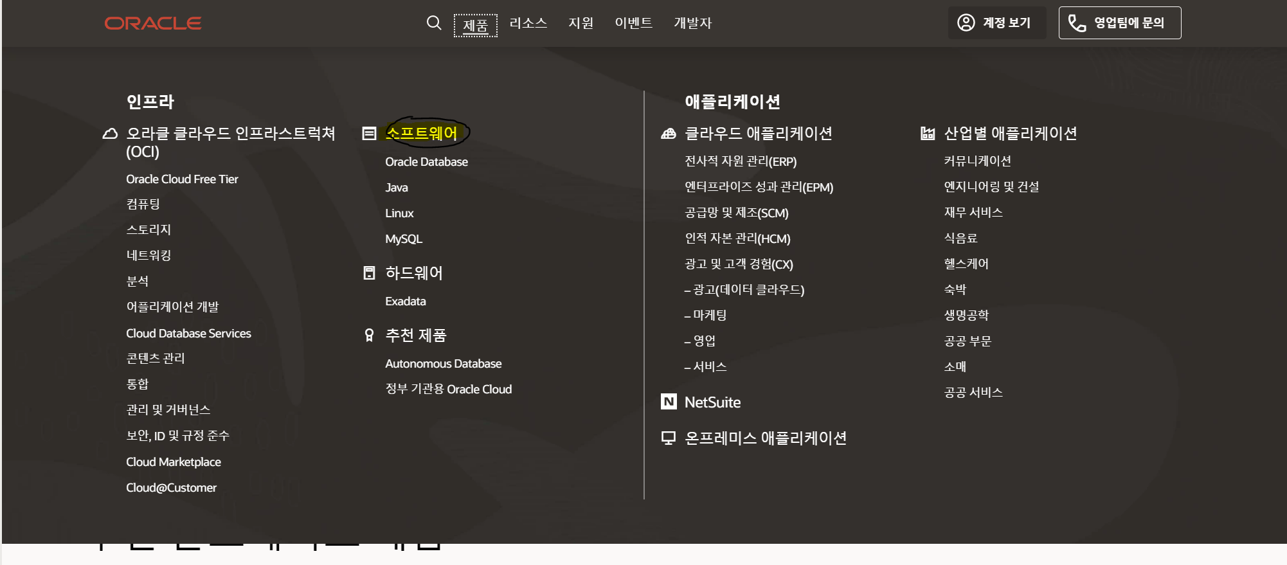
Task: Click the software list icon beside 소프트웨어
Action: click(369, 134)
